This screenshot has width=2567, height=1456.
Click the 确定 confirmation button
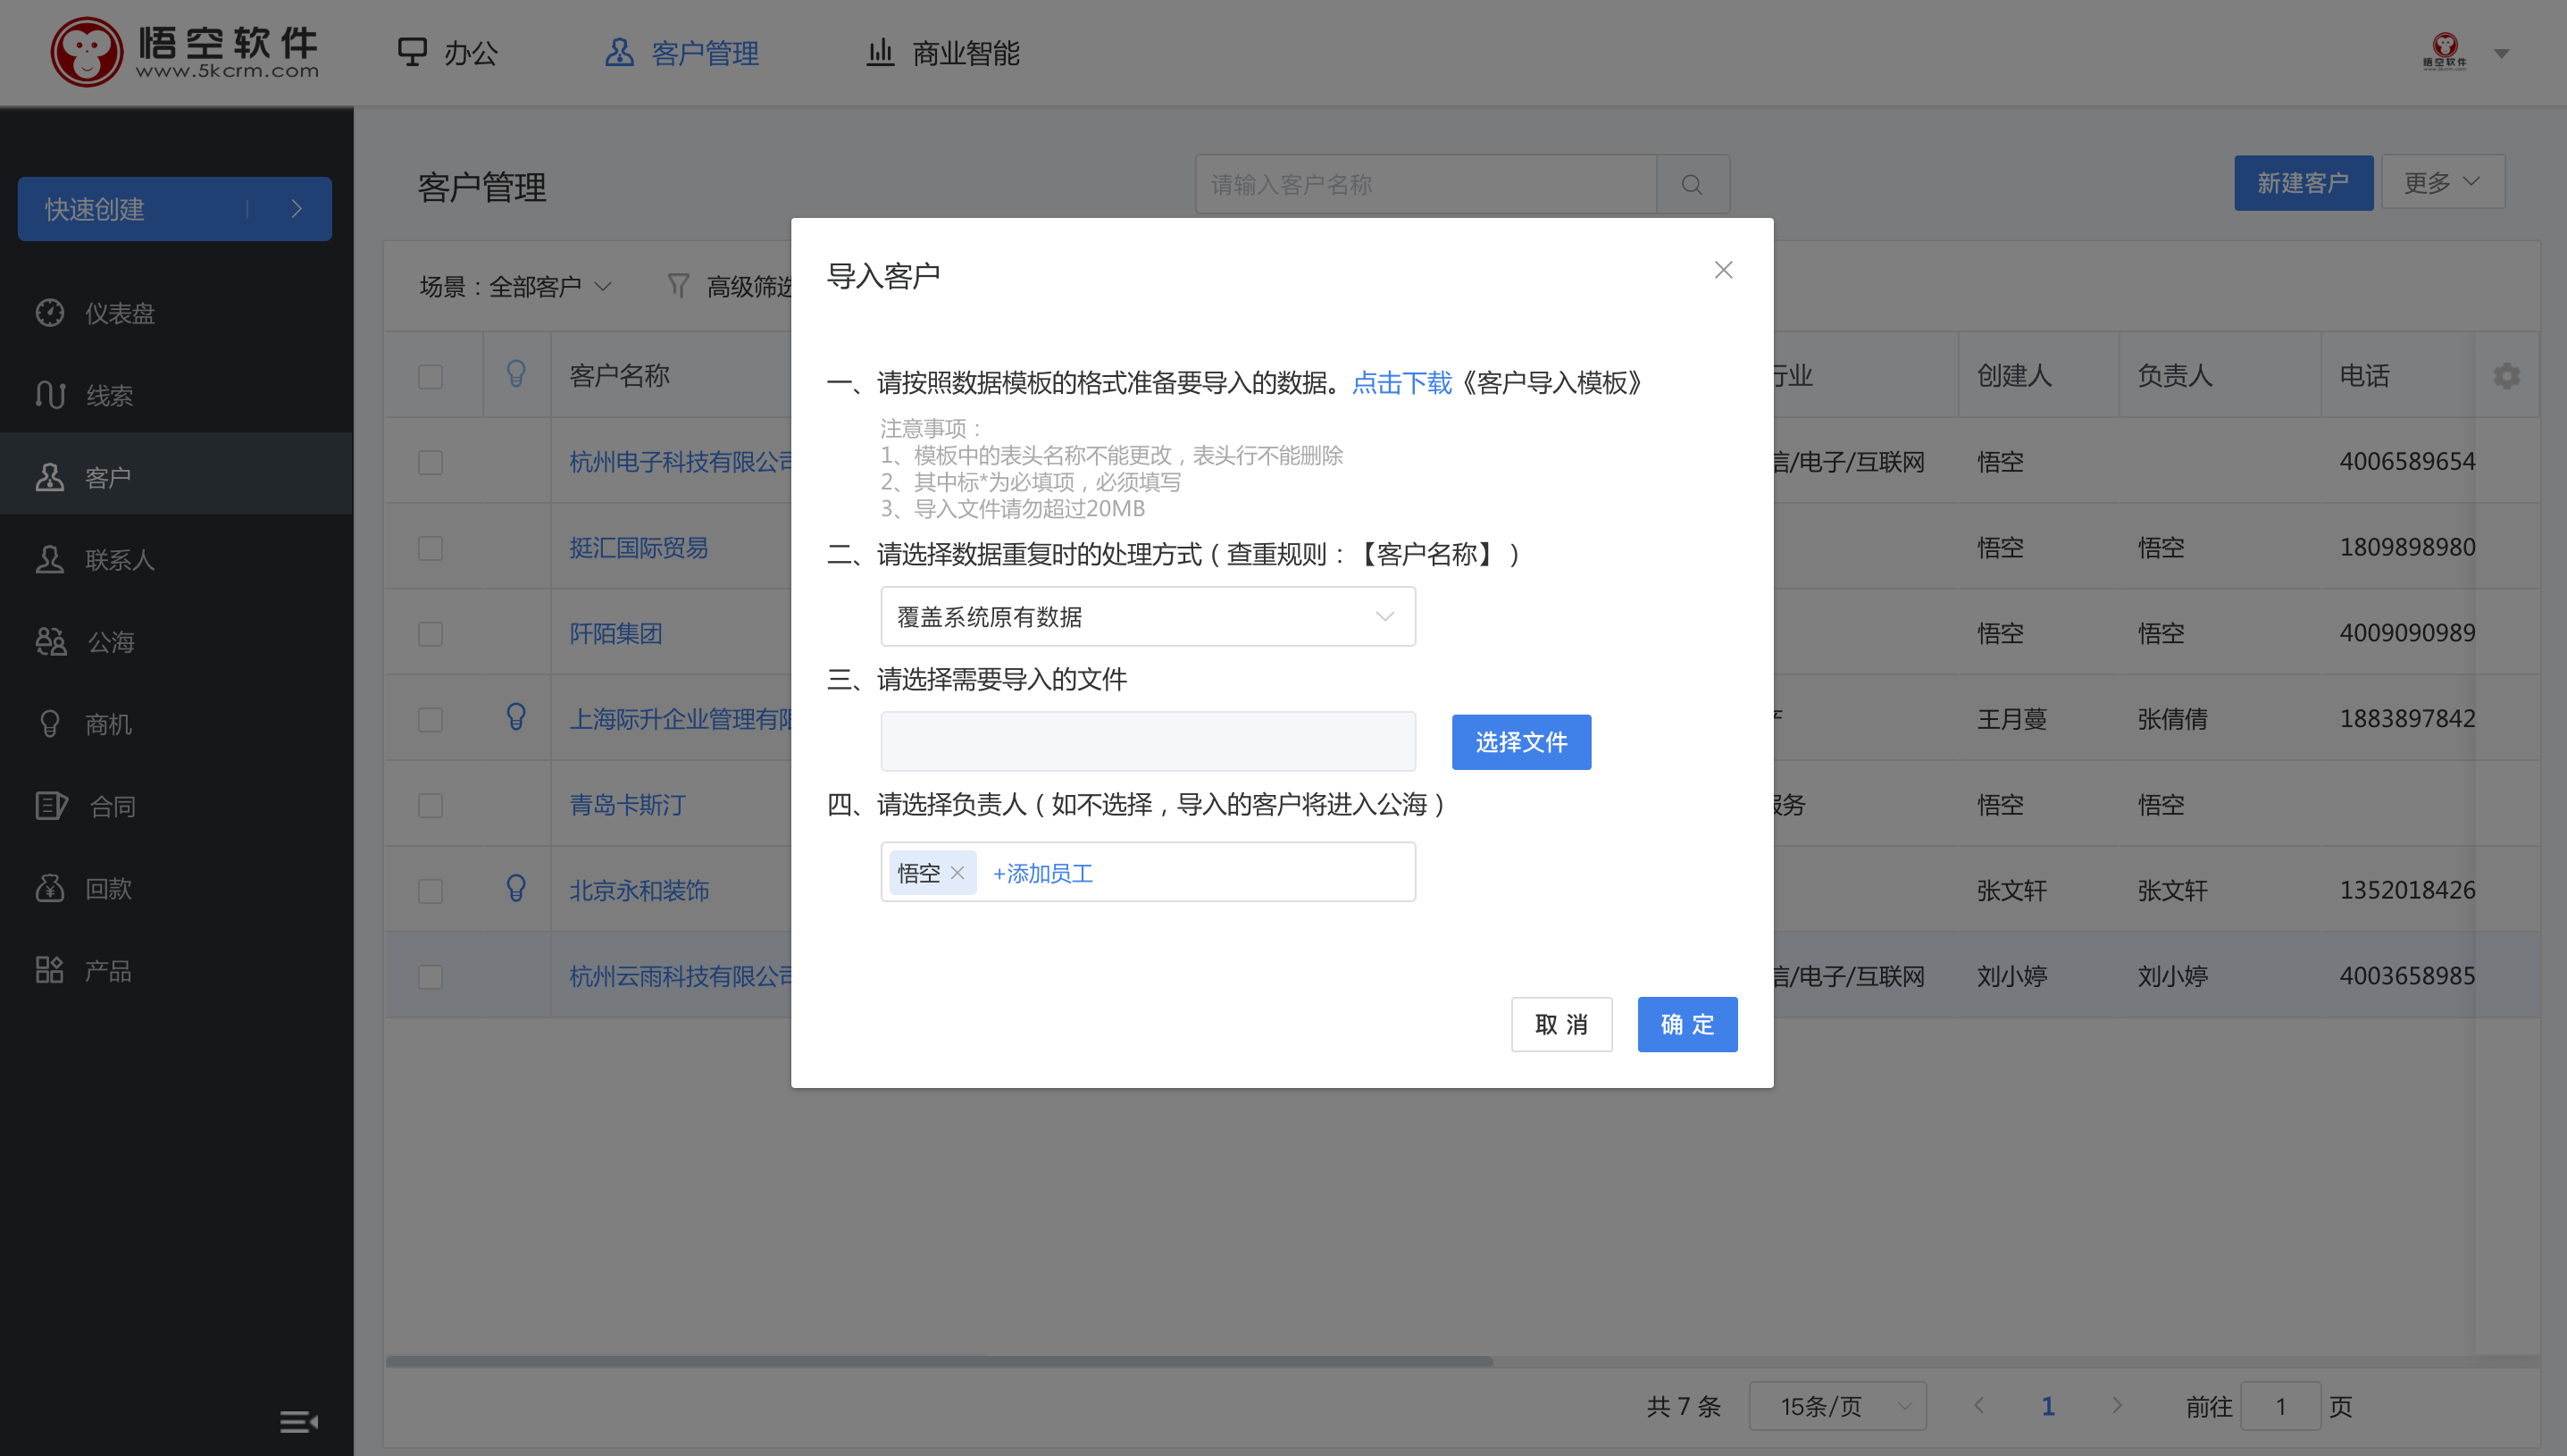(x=1687, y=1025)
